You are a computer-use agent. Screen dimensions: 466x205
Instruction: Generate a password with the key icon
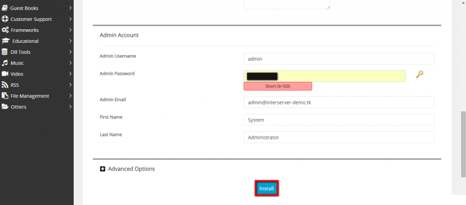(419, 74)
